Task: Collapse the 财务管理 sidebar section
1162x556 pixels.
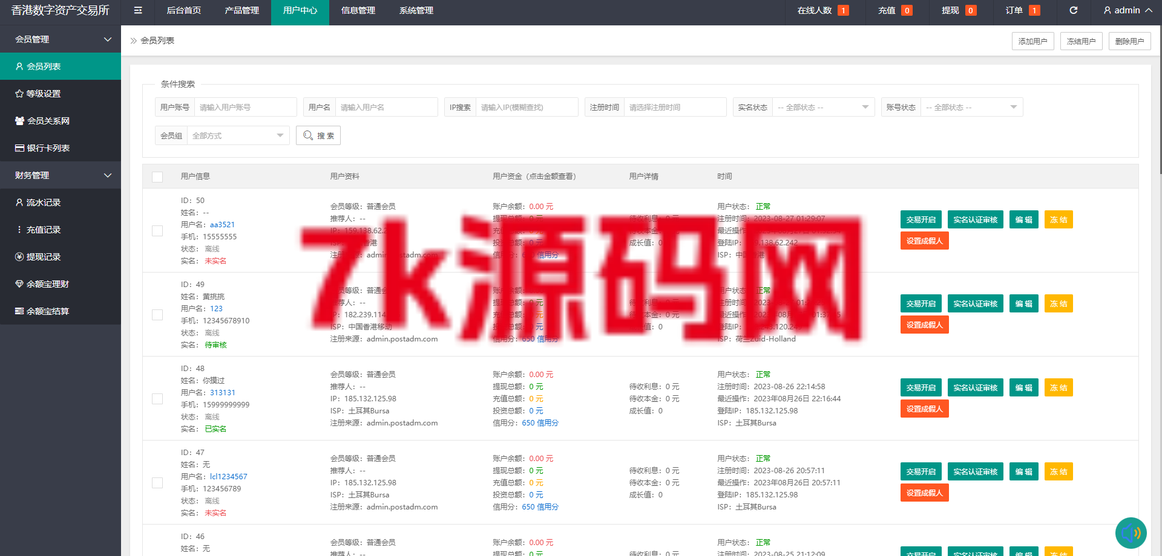Action: pos(61,175)
